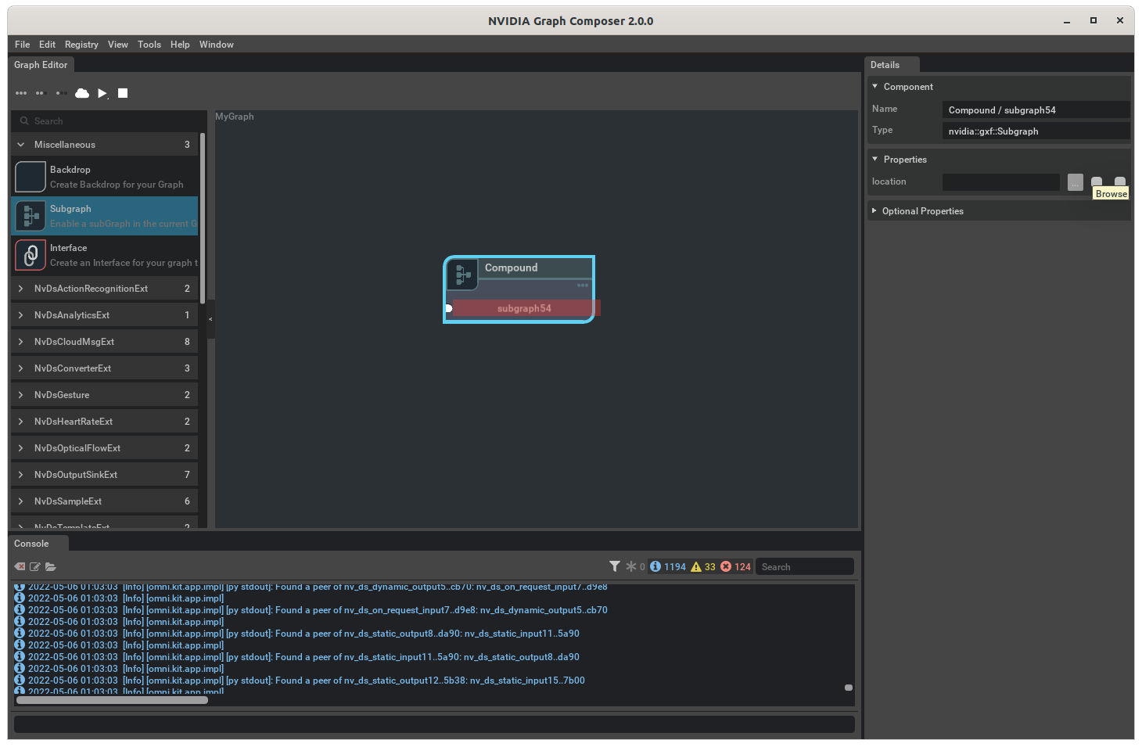Open the console log folder icon

click(51, 567)
